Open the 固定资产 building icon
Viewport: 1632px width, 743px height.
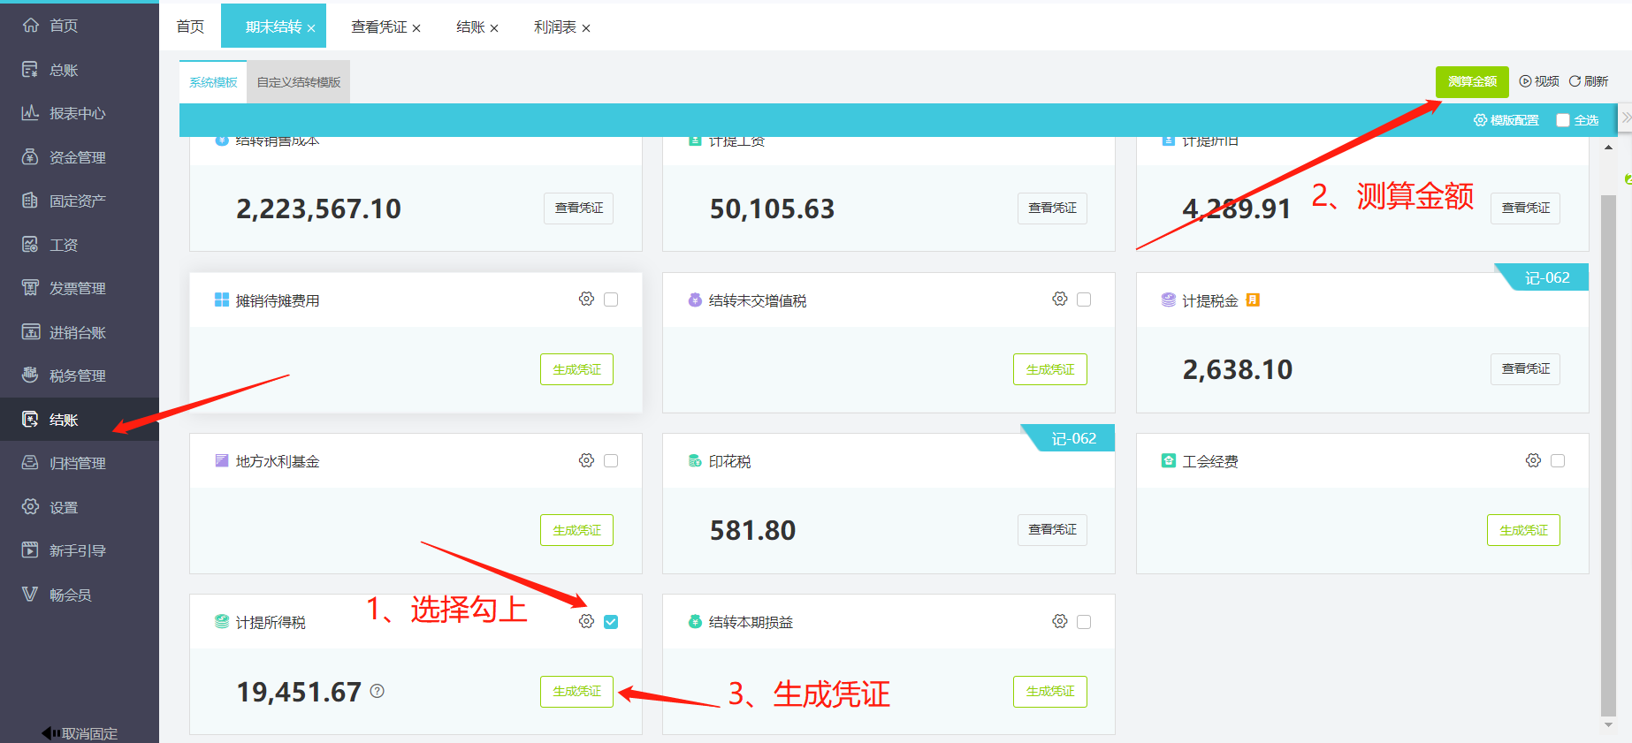pyautogui.click(x=30, y=201)
